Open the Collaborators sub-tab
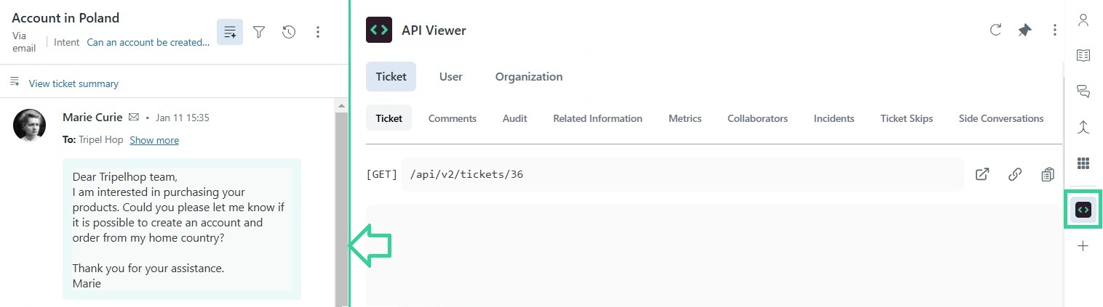Image resolution: width=1103 pixels, height=307 pixels. coord(757,118)
